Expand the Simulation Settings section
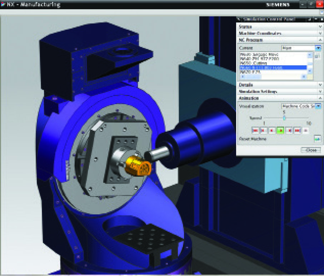The image size is (324, 276). coord(320,91)
